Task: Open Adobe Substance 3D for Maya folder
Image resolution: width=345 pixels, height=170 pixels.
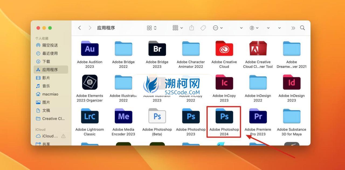Action: coord(292,116)
